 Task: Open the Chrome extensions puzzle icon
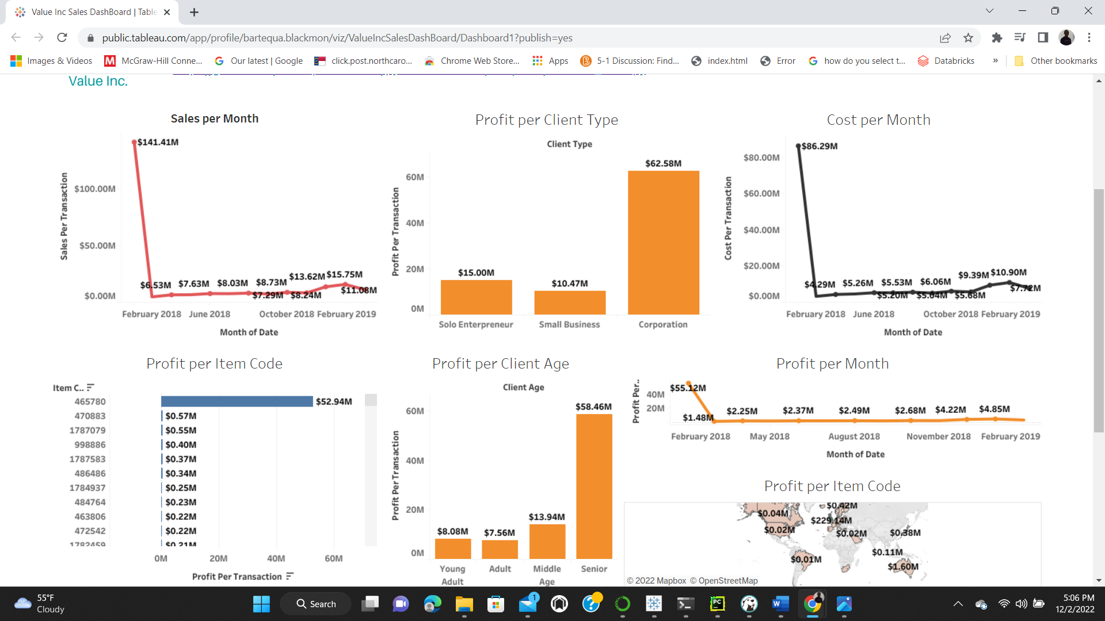[997, 38]
